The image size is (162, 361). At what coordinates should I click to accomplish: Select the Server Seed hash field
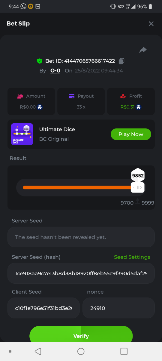tap(81, 273)
